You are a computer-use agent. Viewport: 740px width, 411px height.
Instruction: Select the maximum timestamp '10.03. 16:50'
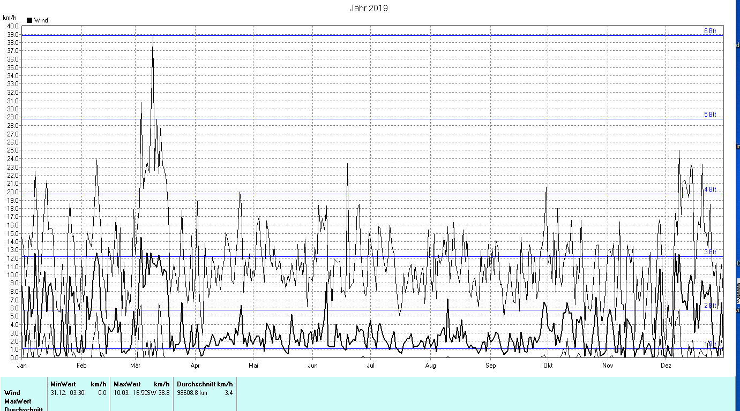[x=130, y=393]
